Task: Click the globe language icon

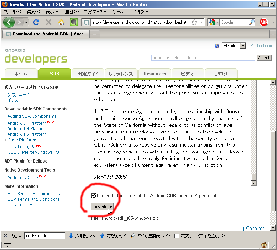Action: click(217, 46)
